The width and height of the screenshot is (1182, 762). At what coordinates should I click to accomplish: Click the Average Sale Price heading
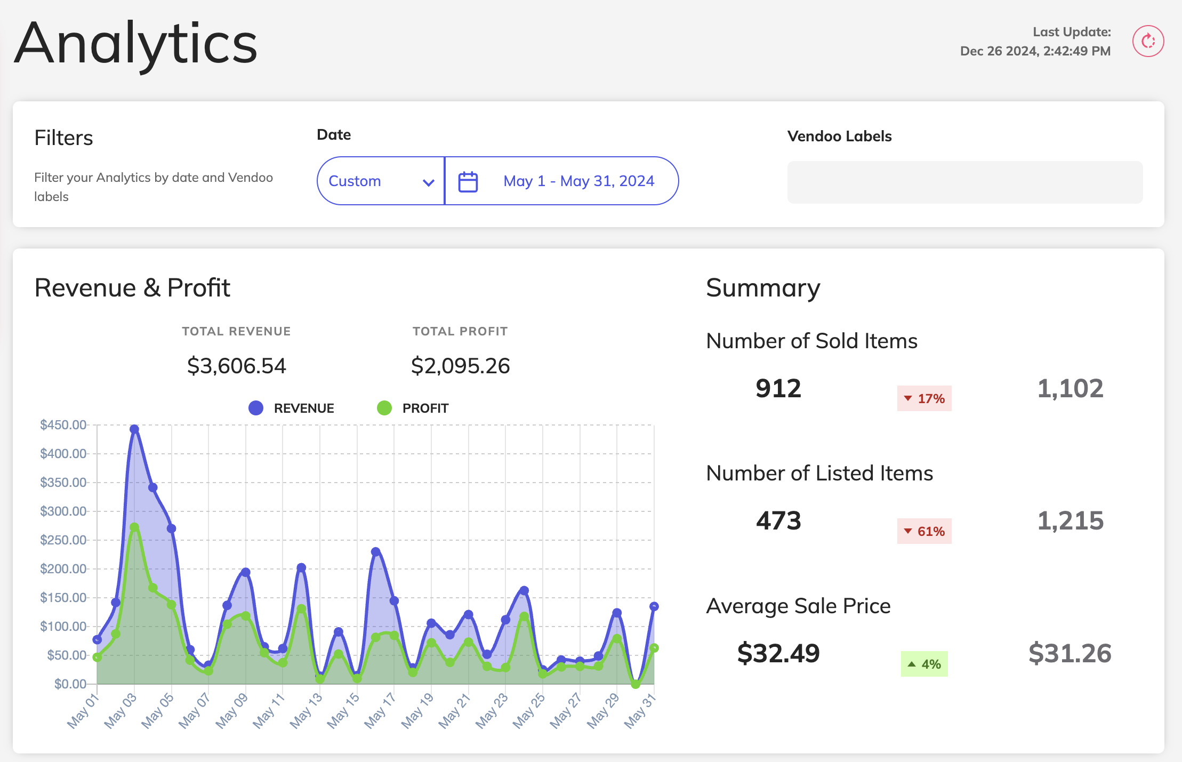coord(798,606)
